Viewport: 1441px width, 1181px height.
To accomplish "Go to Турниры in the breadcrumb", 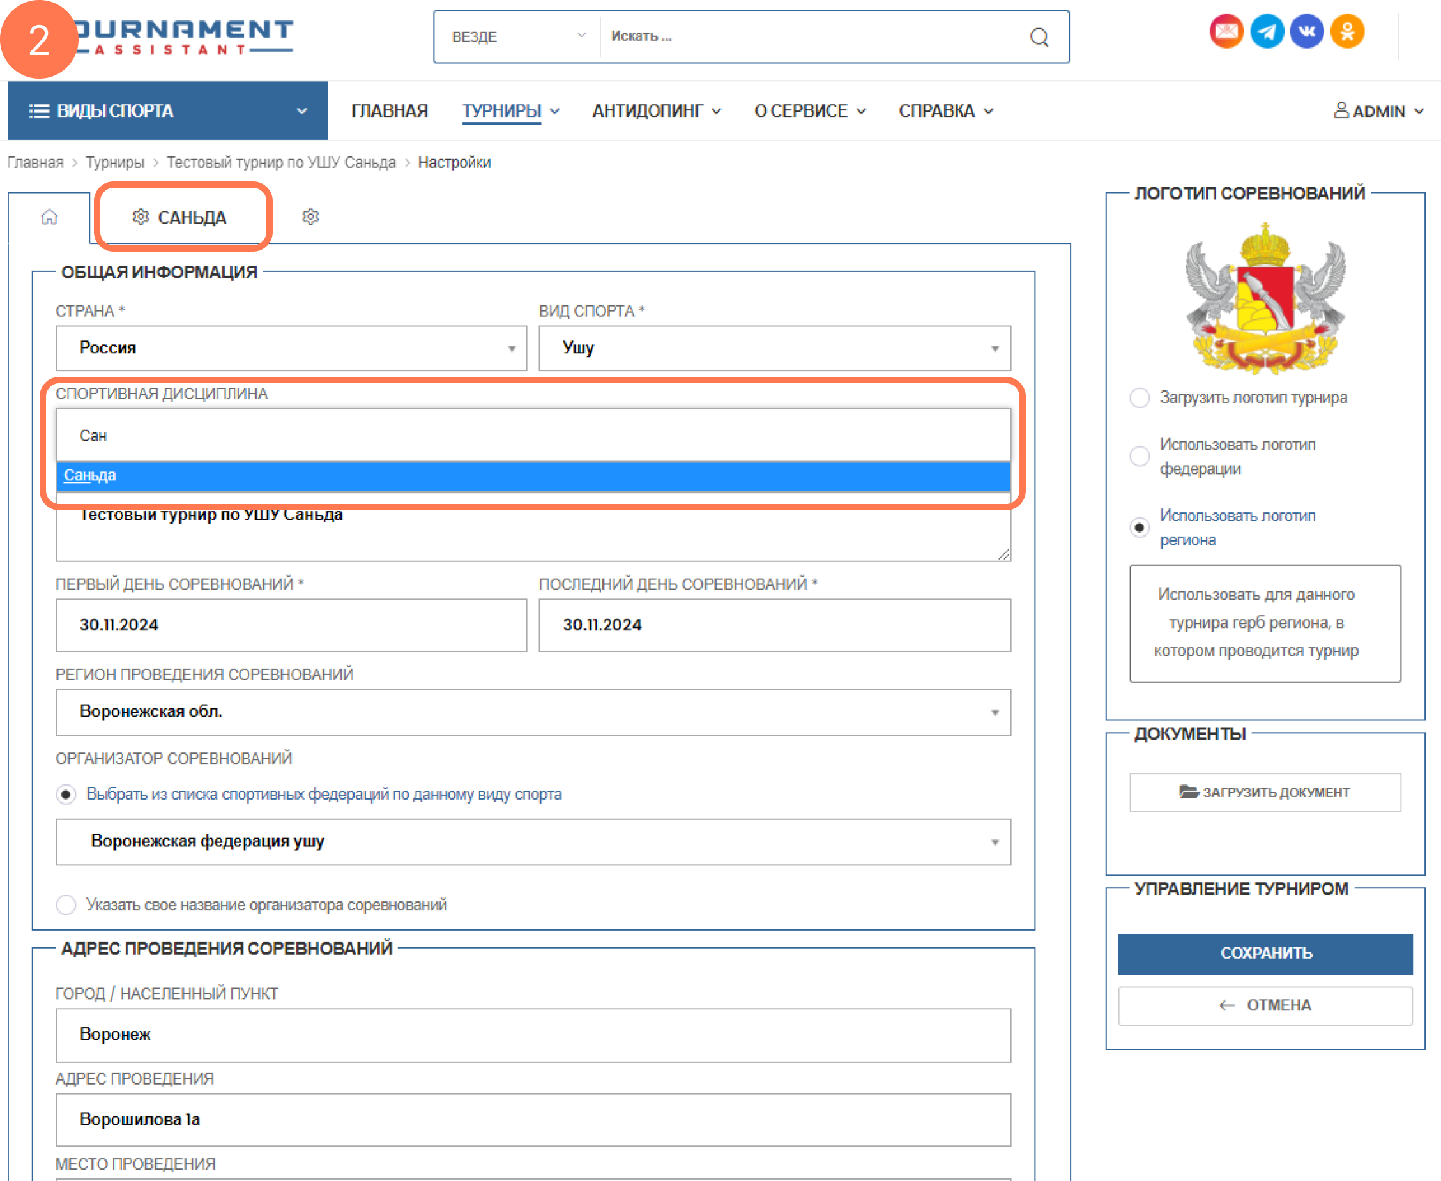I will click(x=115, y=163).
